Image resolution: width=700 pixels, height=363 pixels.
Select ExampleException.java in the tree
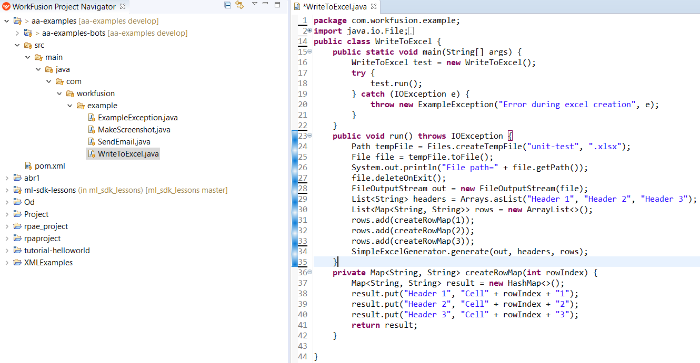click(x=138, y=118)
